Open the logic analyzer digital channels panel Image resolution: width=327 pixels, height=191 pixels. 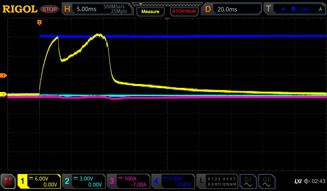point(217,181)
